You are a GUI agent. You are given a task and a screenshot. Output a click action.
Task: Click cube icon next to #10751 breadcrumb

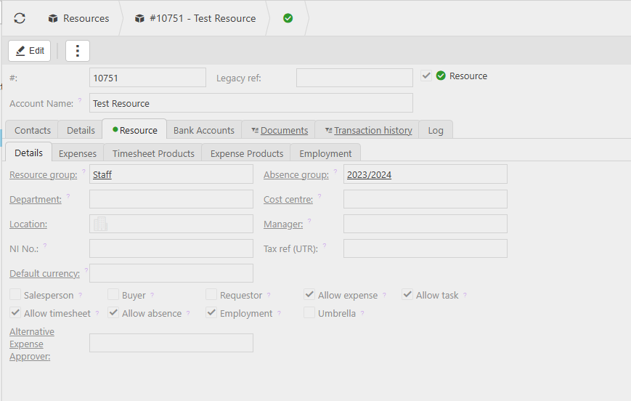(x=139, y=18)
